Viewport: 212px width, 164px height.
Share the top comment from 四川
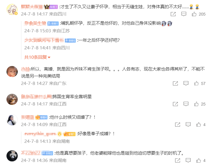tap(173, 14)
